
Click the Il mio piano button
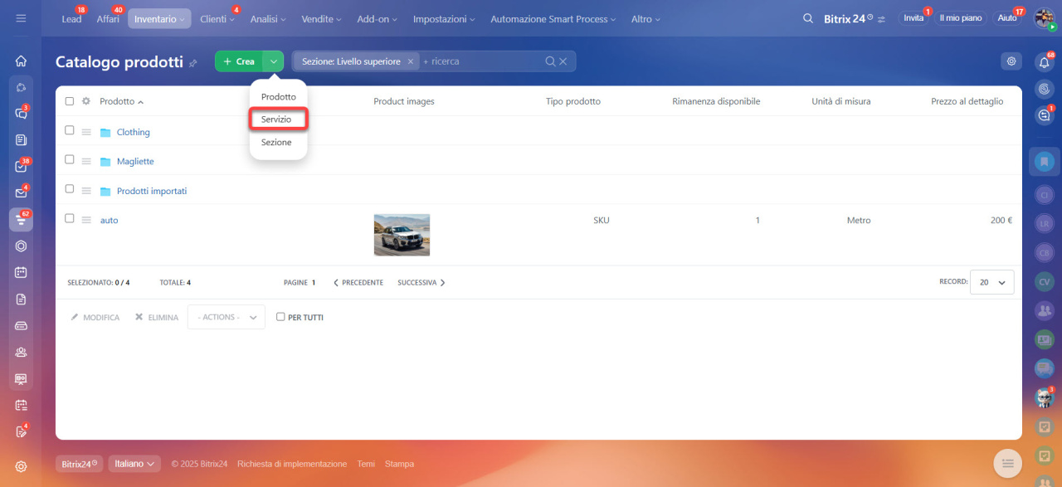(960, 18)
